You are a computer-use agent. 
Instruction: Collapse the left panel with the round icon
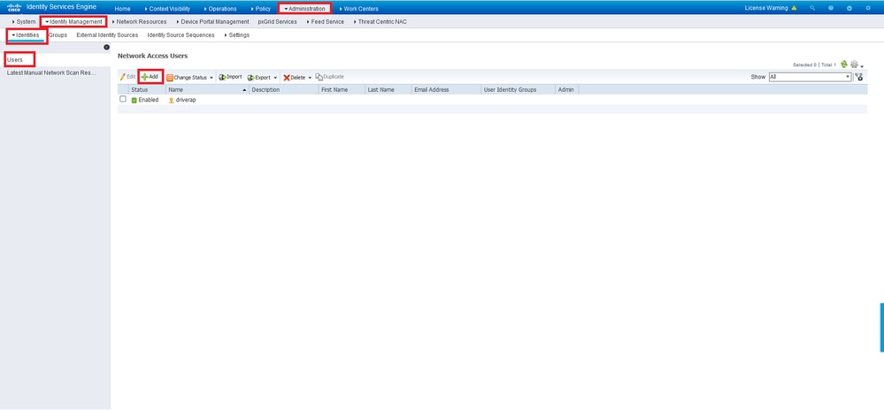click(x=106, y=47)
